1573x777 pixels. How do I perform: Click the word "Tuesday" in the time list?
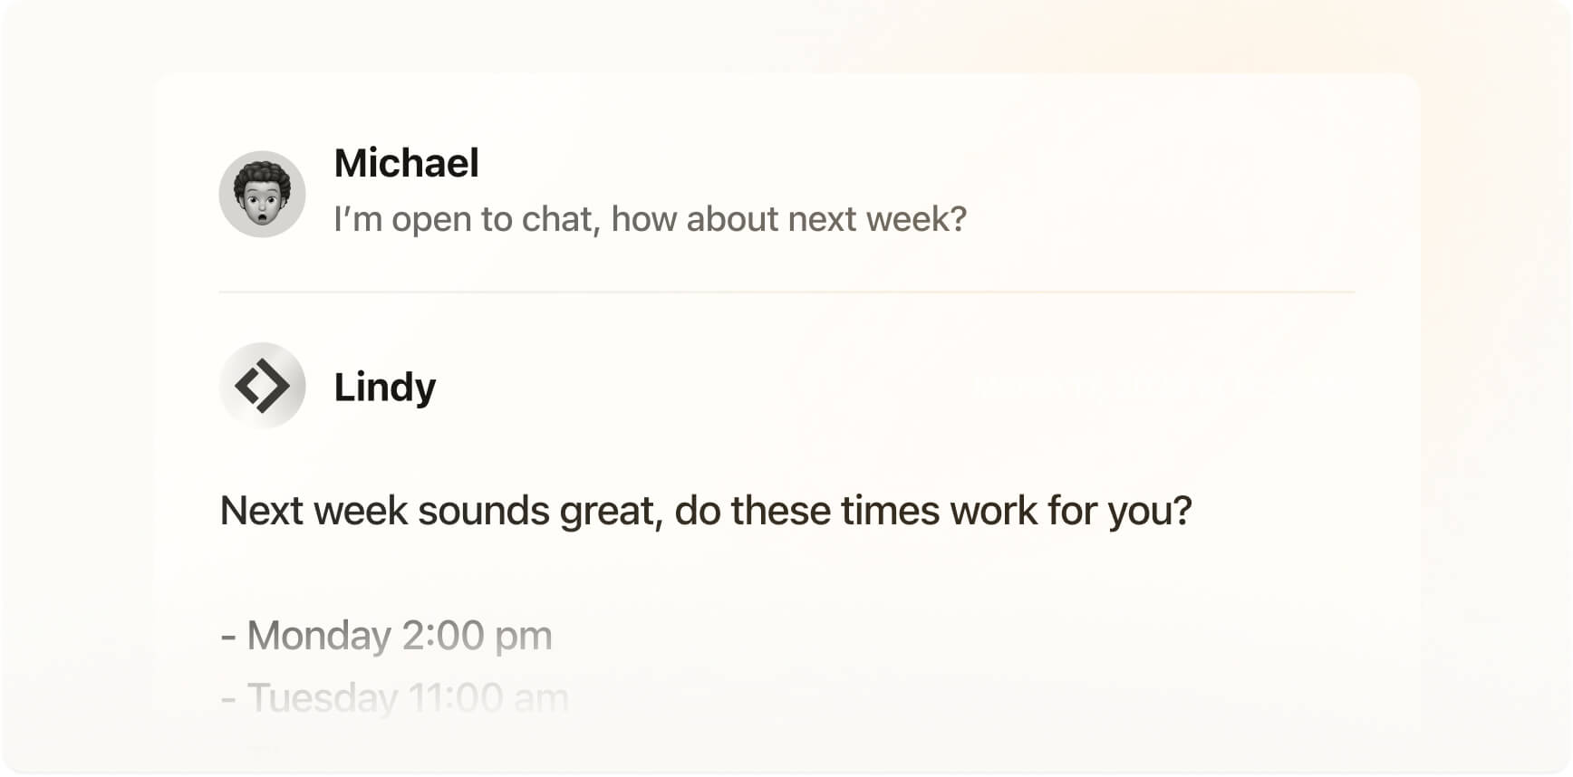coord(323,698)
